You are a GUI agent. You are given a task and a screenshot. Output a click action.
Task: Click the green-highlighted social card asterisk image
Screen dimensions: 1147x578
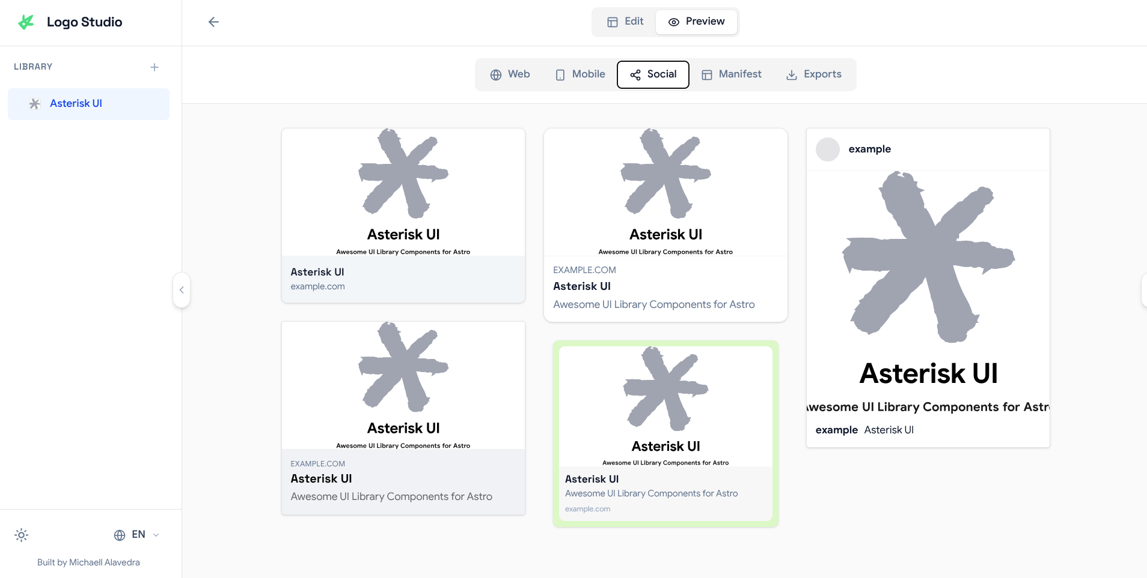(x=665, y=388)
